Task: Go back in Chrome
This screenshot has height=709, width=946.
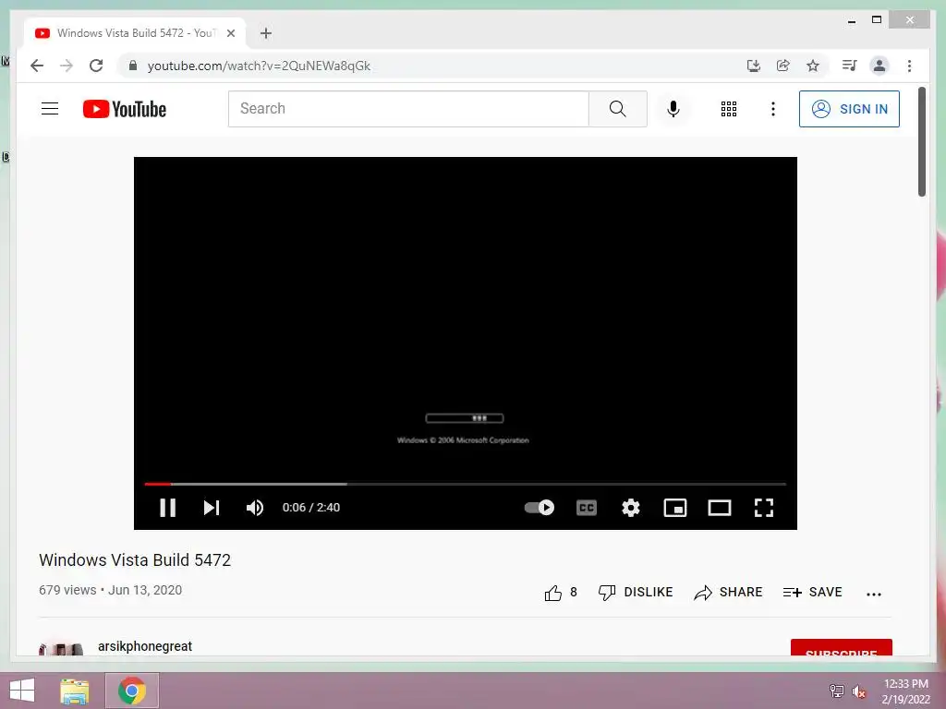Action: pyautogui.click(x=37, y=66)
